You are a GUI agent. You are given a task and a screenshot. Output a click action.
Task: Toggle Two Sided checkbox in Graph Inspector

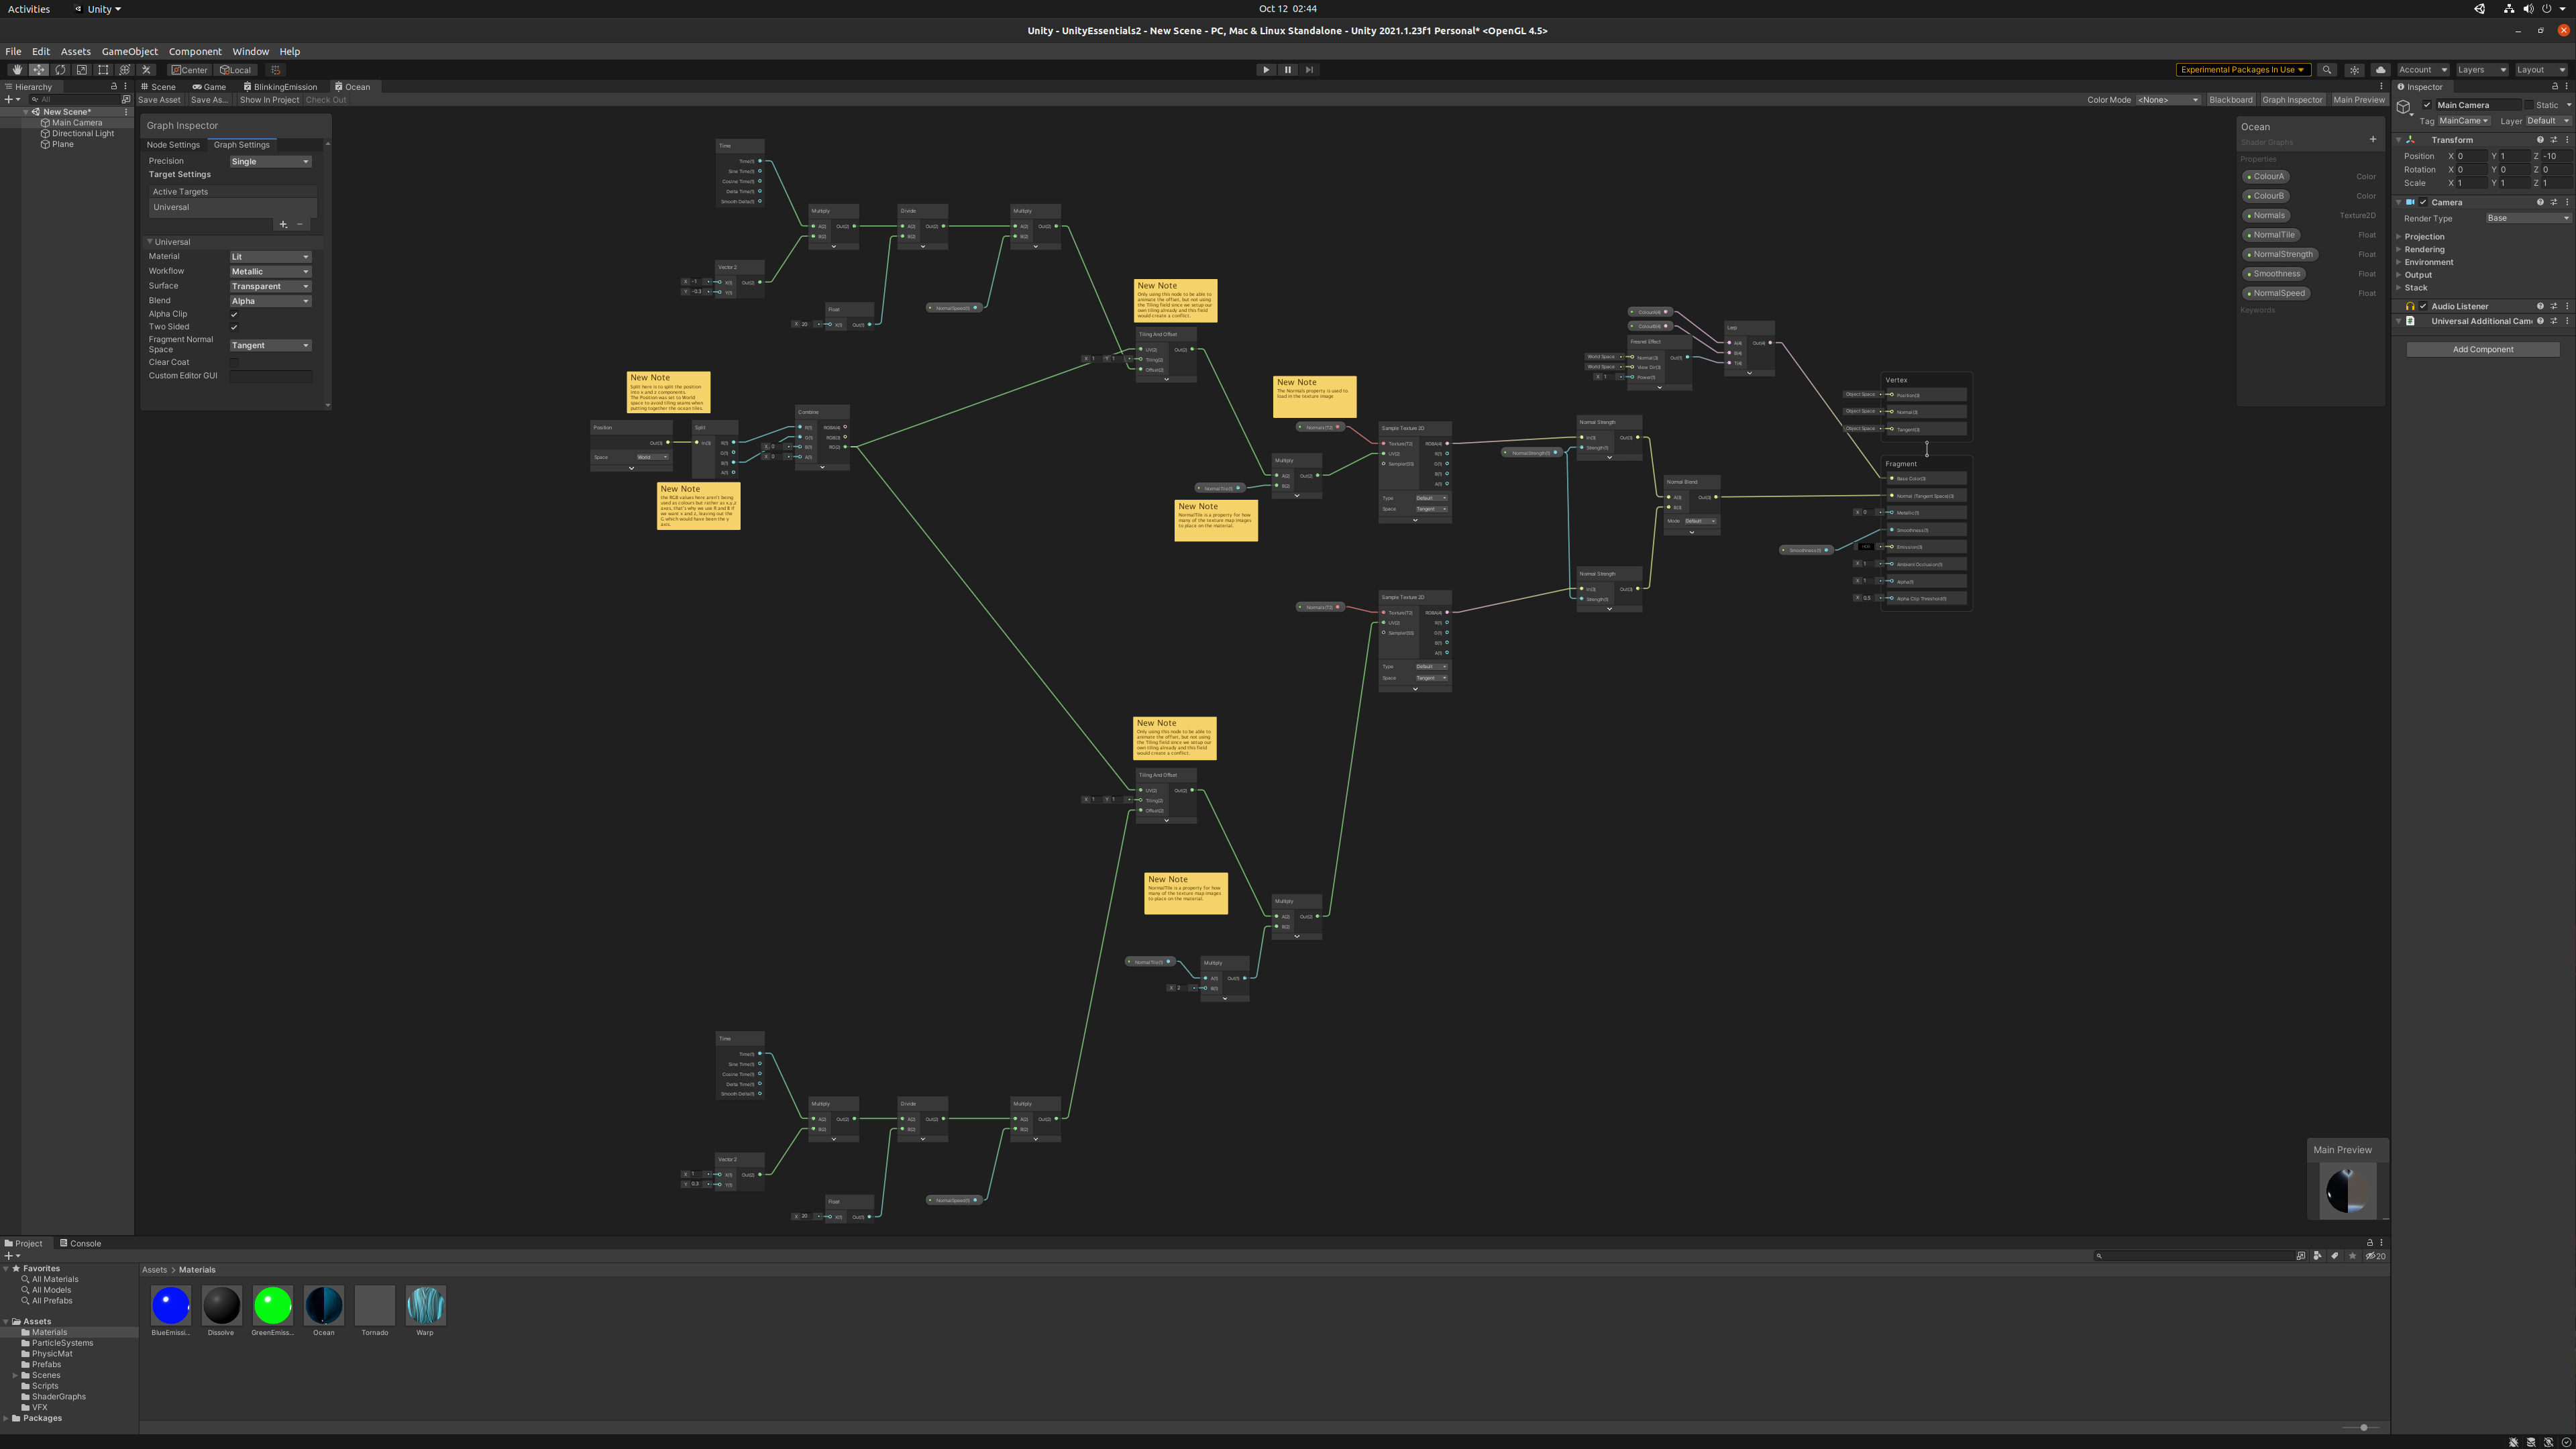(x=231, y=324)
